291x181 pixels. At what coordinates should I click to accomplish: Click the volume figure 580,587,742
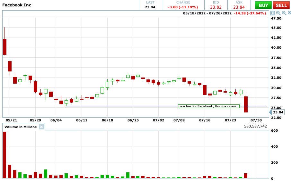coord(255,126)
